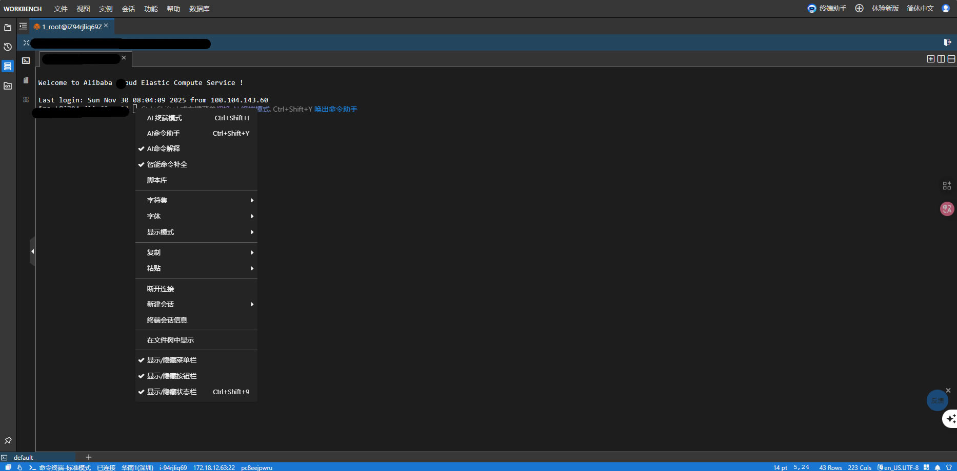Open the 功能 menu

151,9
